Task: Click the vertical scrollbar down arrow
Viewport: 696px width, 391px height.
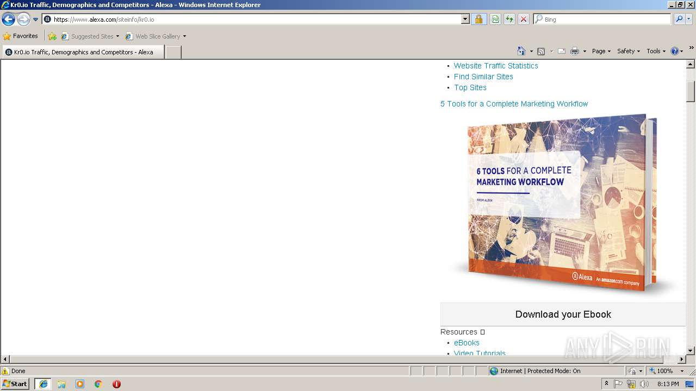Action: pos(691,351)
